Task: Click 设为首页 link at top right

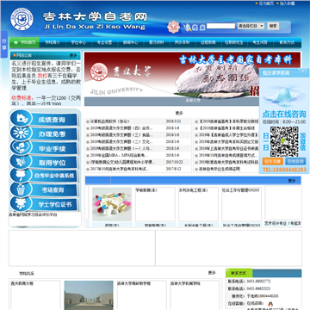Action: coord(266,3)
